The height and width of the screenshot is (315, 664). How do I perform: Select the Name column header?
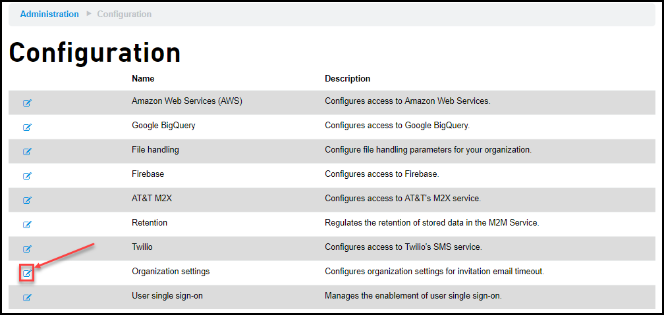pos(143,79)
